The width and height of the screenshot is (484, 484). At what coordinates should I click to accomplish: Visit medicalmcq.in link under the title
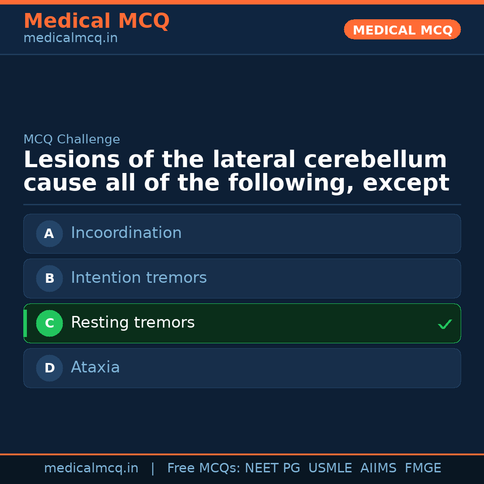tap(70, 39)
